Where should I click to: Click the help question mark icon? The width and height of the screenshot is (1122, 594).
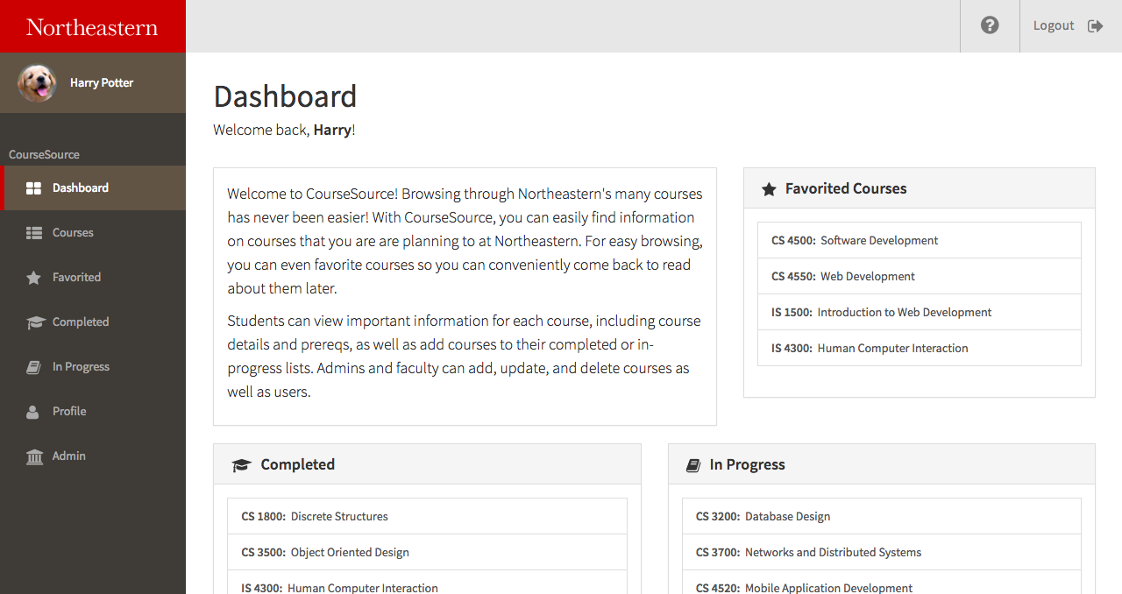pos(990,25)
